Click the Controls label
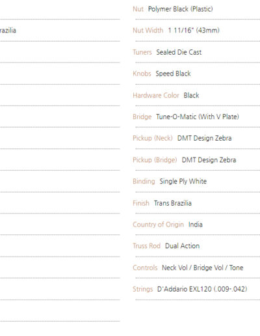Screen dimensions: 260x336 145,268
